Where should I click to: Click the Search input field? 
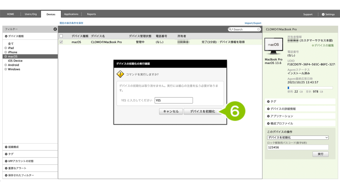pyautogui.click(x=245, y=29)
